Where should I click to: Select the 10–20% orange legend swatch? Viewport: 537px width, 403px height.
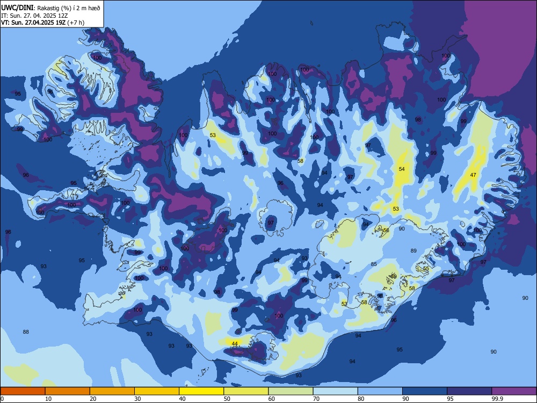tap(68, 391)
